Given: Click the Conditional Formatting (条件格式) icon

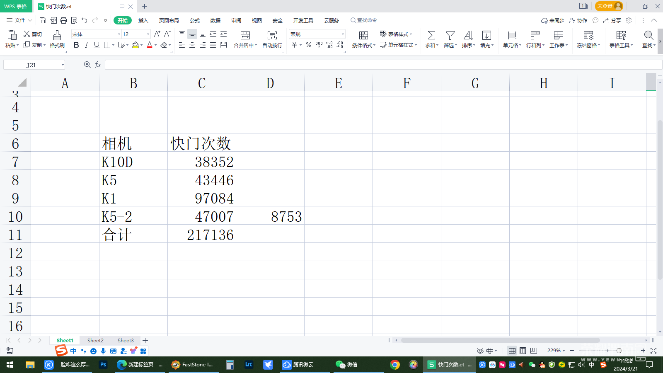Looking at the screenshot, I should pos(363,36).
